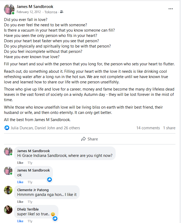This screenshot has height=223, width=181.
Task: Open the February 12, 2012 post timestamp
Action: (29, 12)
